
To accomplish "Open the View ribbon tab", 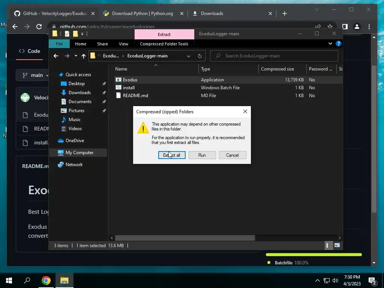I will coord(123,44).
